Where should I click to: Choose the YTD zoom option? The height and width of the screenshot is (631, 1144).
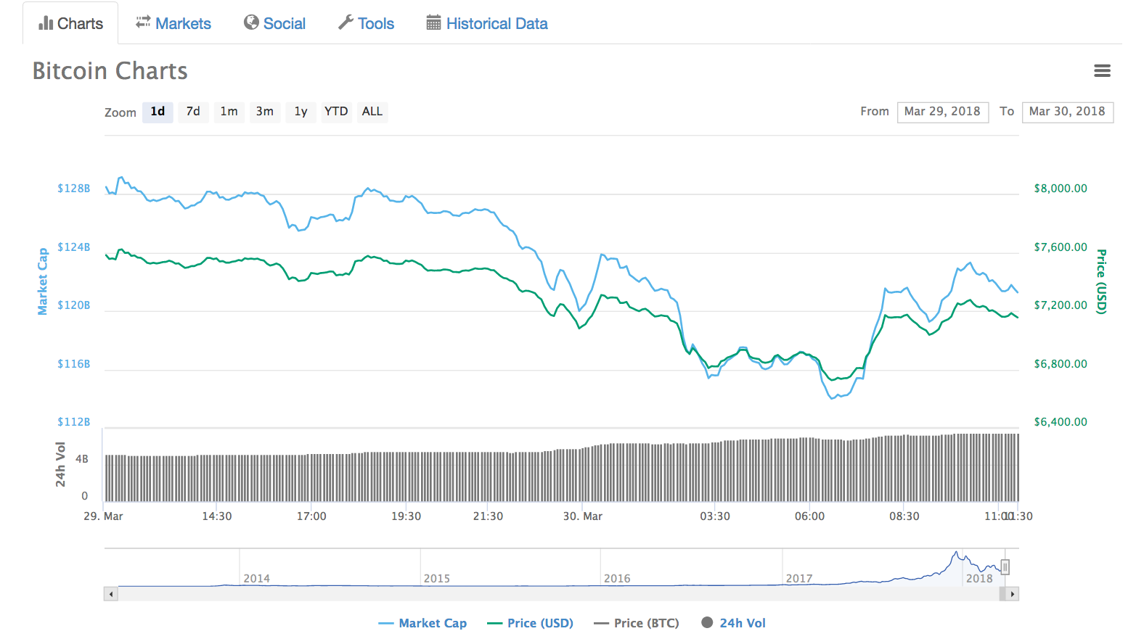click(336, 112)
